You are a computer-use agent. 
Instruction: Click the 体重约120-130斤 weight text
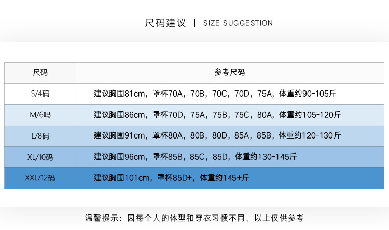[x=310, y=135]
